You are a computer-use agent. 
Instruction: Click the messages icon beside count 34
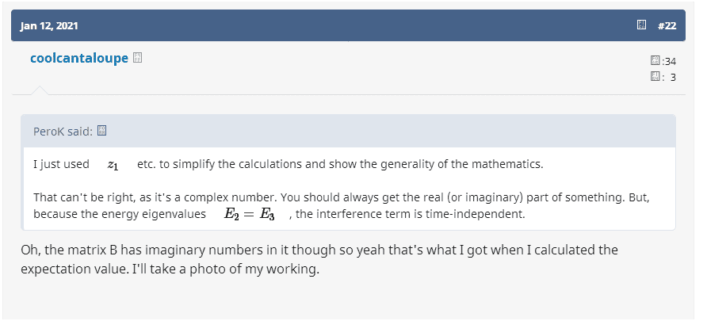(655, 61)
